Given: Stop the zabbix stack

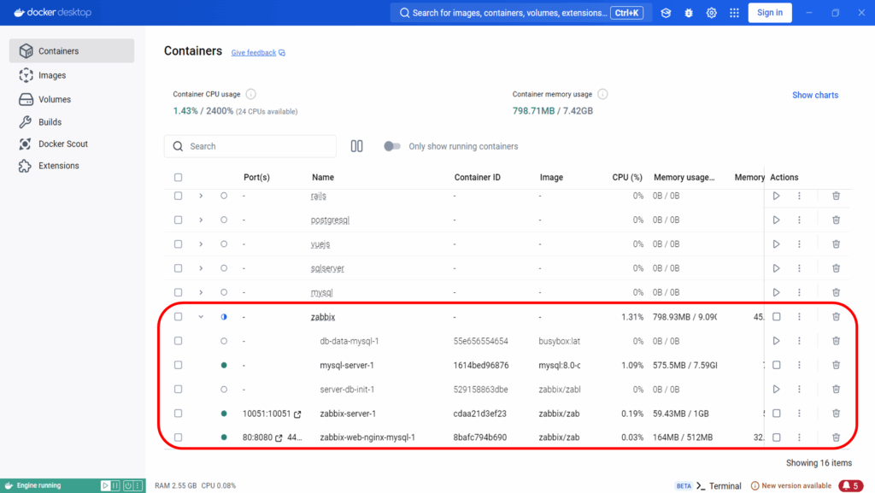Looking at the screenshot, I should (776, 317).
